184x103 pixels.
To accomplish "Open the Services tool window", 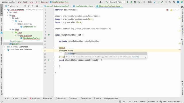I will (86, 98).
